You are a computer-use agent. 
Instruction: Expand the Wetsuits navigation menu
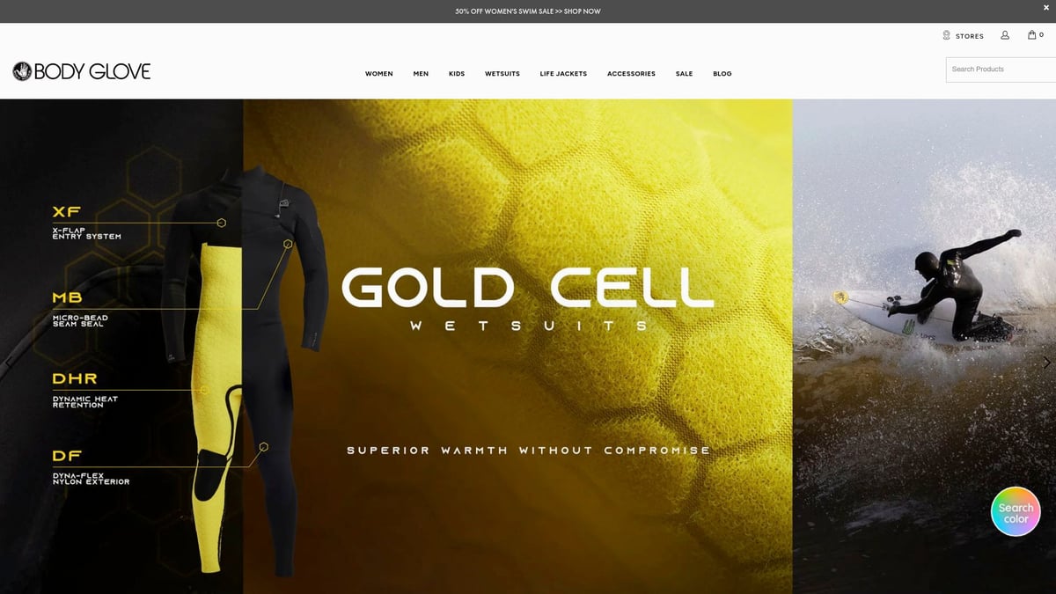tap(502, 74)
